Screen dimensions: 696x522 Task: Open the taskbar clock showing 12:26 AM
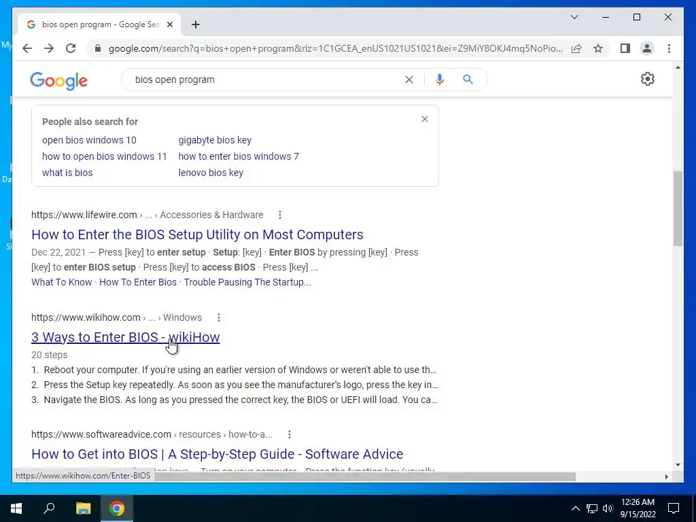tap(638, 508)
